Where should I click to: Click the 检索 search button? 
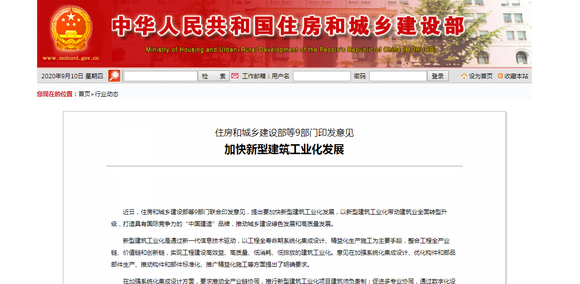[x=214, y=76]
